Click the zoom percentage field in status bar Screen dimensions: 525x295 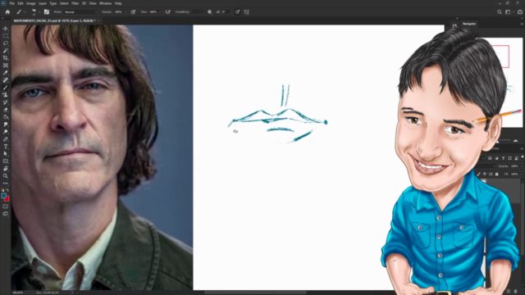coord(18,293)
